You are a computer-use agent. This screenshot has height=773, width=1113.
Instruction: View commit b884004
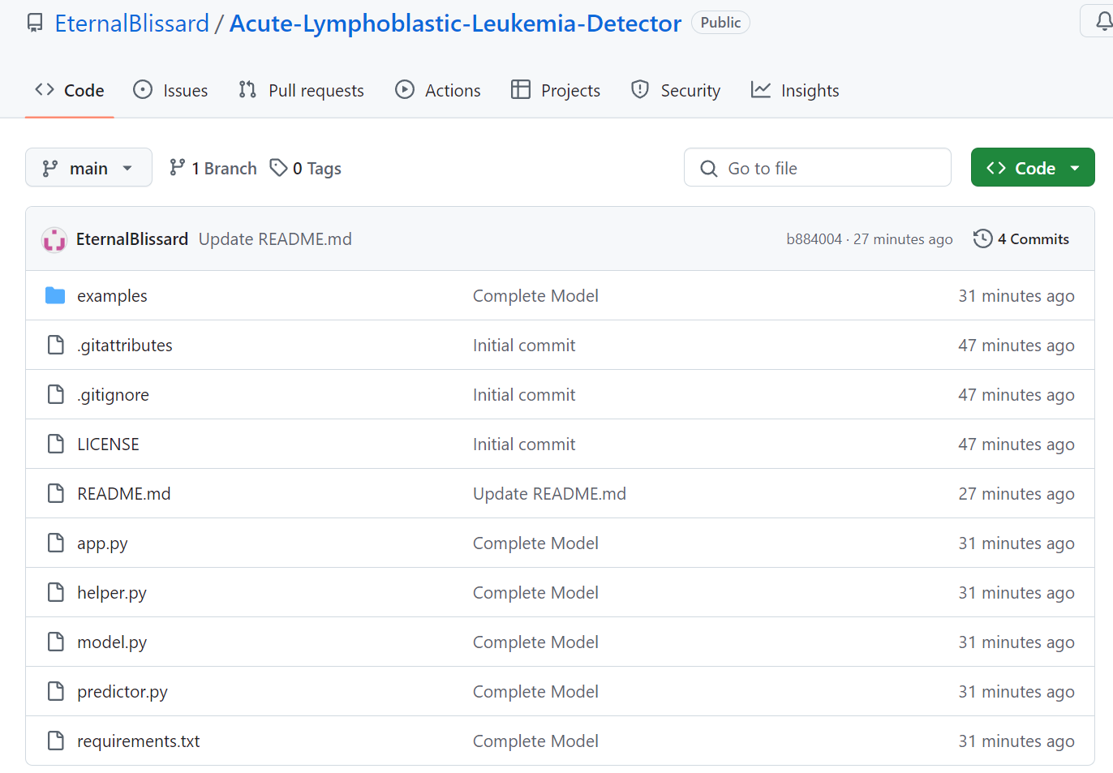(x=814, y=239)
